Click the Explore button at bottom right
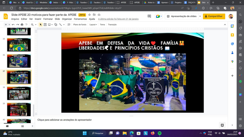244x137 pixels. tap(222, 125)
